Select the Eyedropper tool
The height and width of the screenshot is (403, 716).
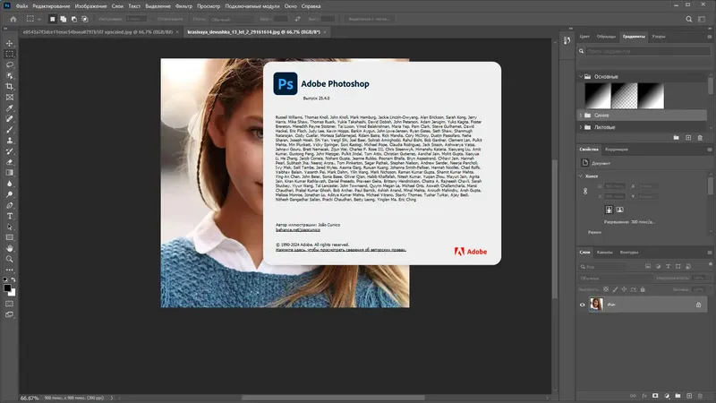coord(10,107)
